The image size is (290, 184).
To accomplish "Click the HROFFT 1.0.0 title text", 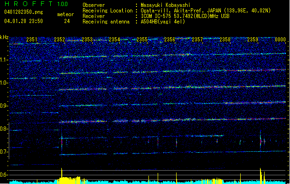I will 36,4.
